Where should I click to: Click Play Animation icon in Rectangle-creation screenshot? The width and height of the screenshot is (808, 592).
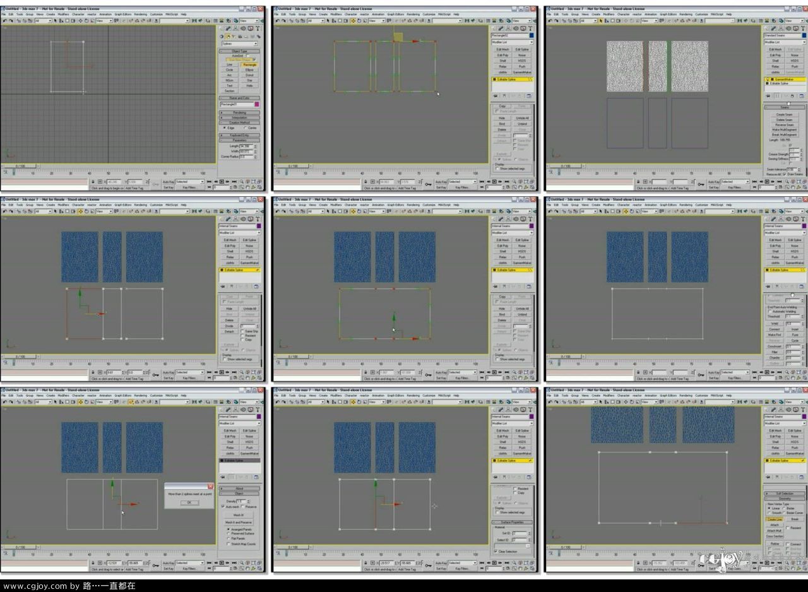[x=222, y=182]
